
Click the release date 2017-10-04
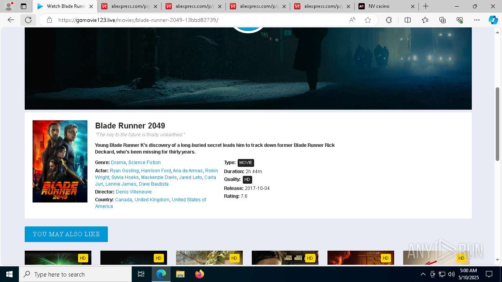tap(257, 188)
